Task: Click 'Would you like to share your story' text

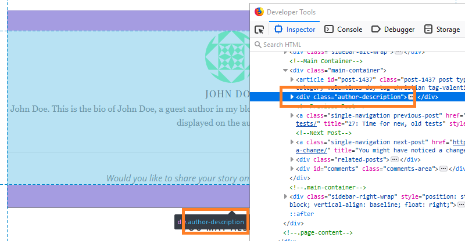Action: [x=178, y=178]
